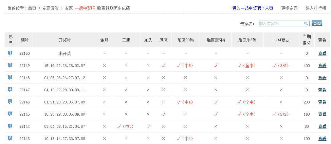The height and width of the screenshot is (144, 331).
Task: Open 查看 for period 22149
Action: pos(322,66)
